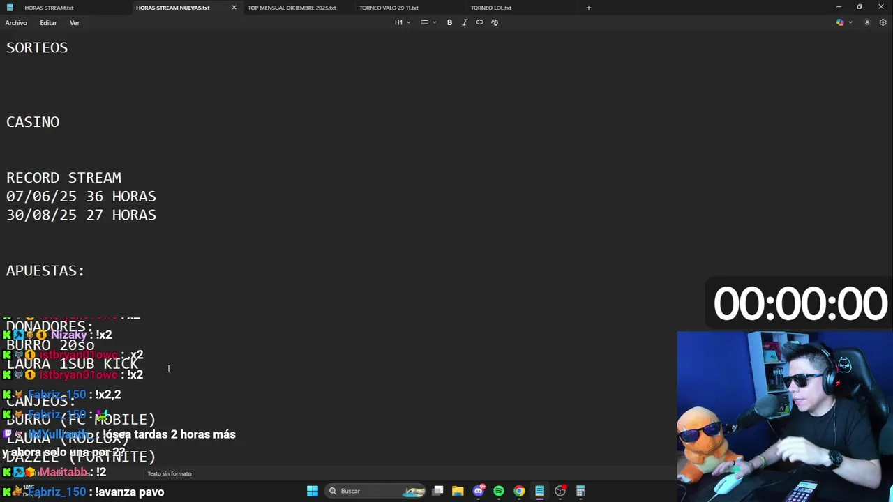893x502 pixels.
Task: Click the Windows Start button
Action: [x=313, y=491]
